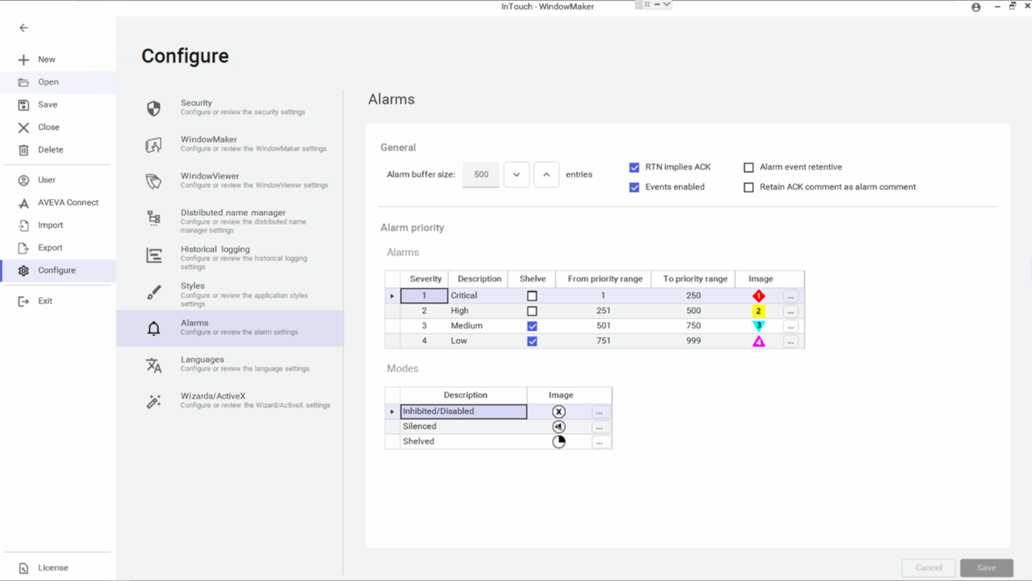Click the Medium alarm cyan triangle image
Screen dimensions: 1032x581
(x=759, y=326)
